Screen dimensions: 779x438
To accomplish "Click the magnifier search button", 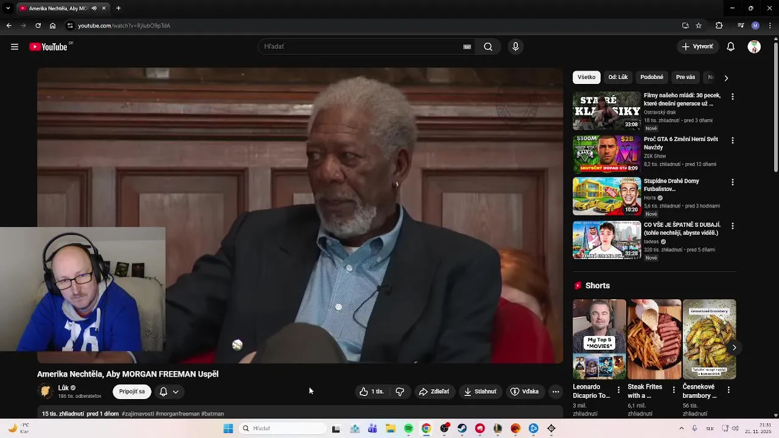I will tap(488, 47).
